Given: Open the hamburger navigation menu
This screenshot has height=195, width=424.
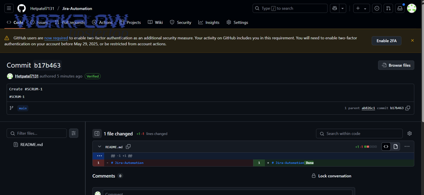Looking at the screenshot, I should click(9, 8).
